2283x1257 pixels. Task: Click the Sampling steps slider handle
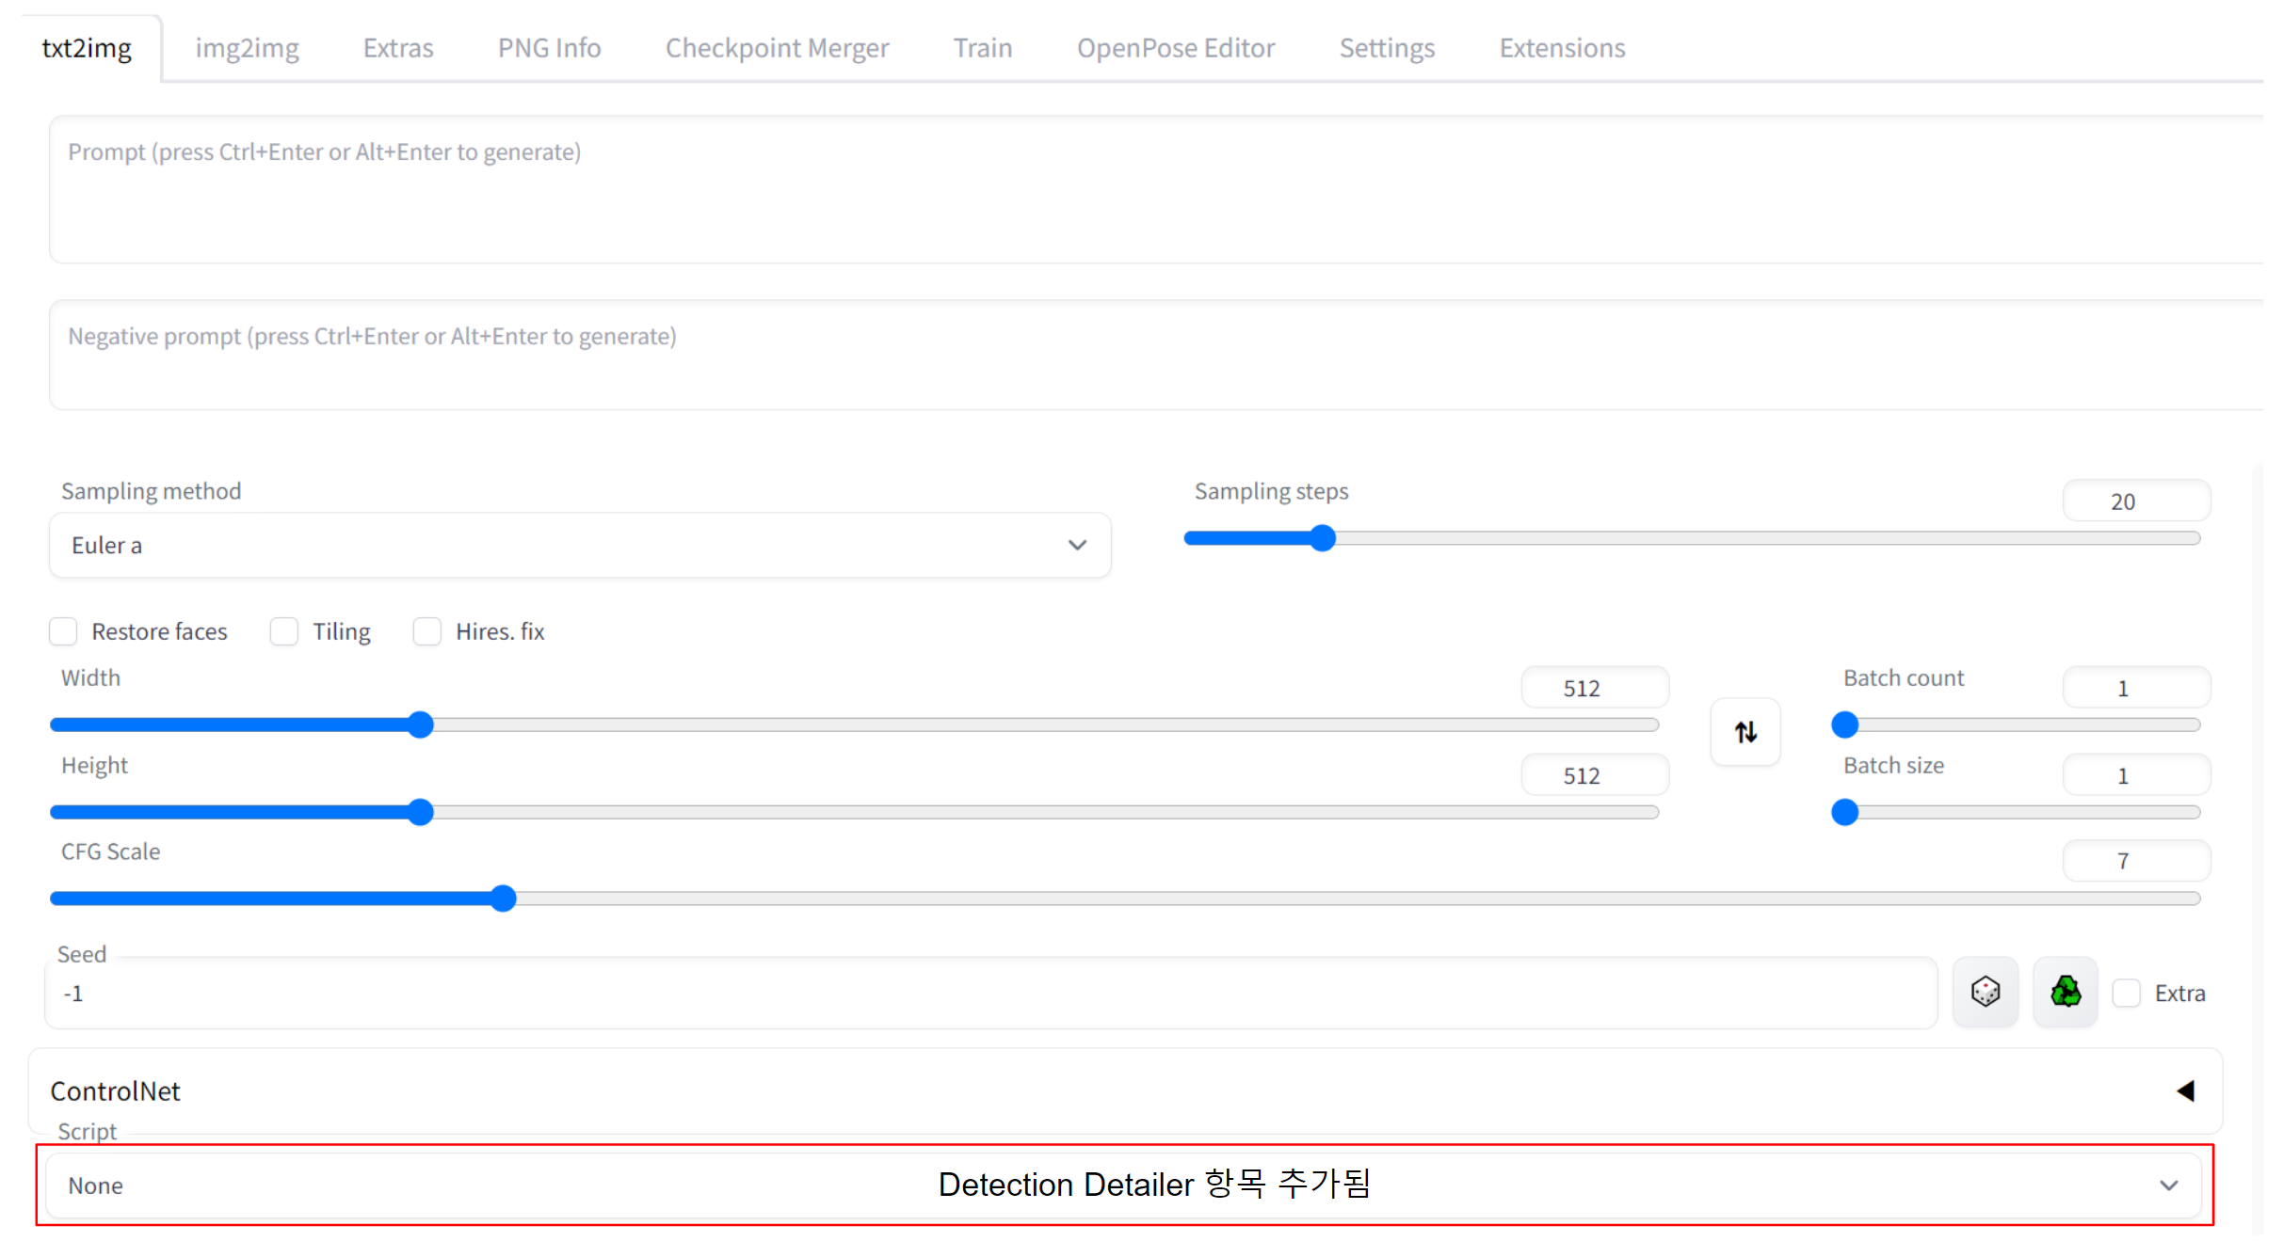[1323, 538]
